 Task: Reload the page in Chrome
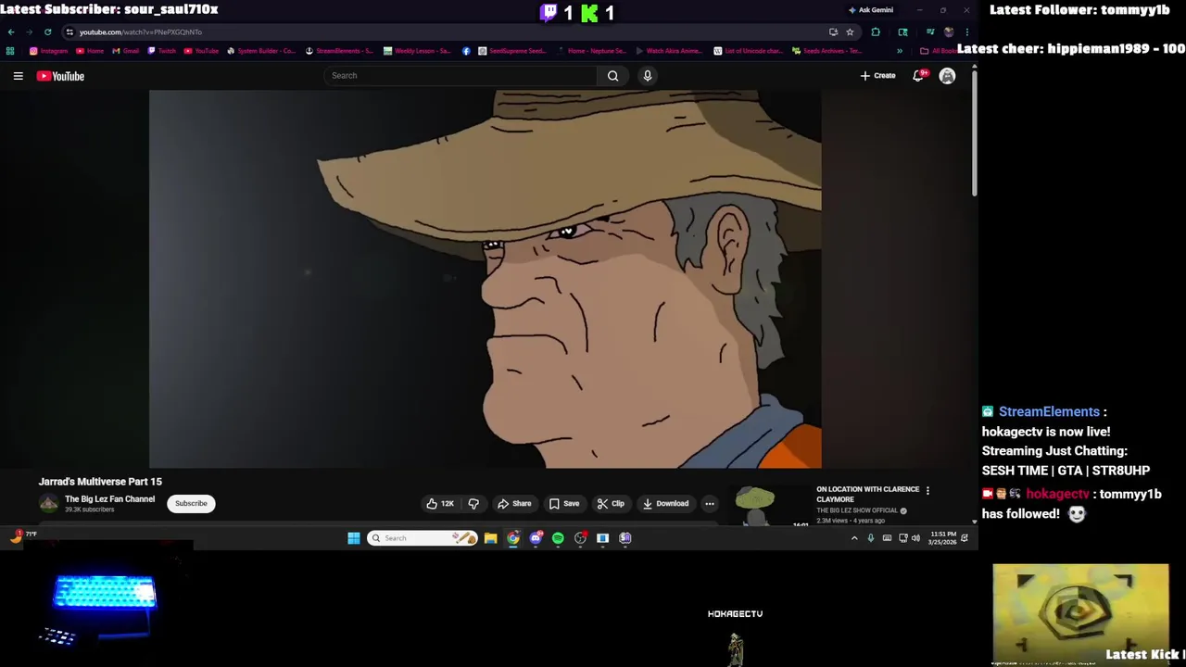coord(47,32)
